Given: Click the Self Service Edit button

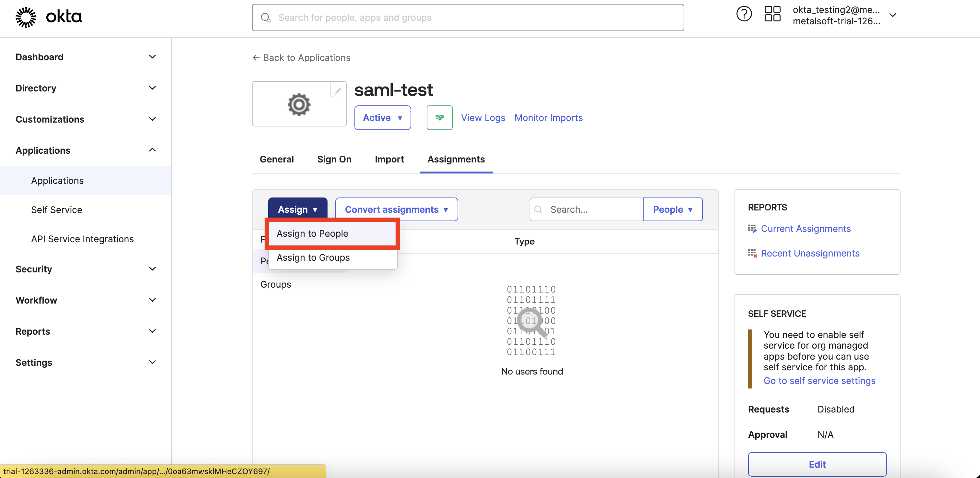Looking at the screenshot, I should (817, 464).
